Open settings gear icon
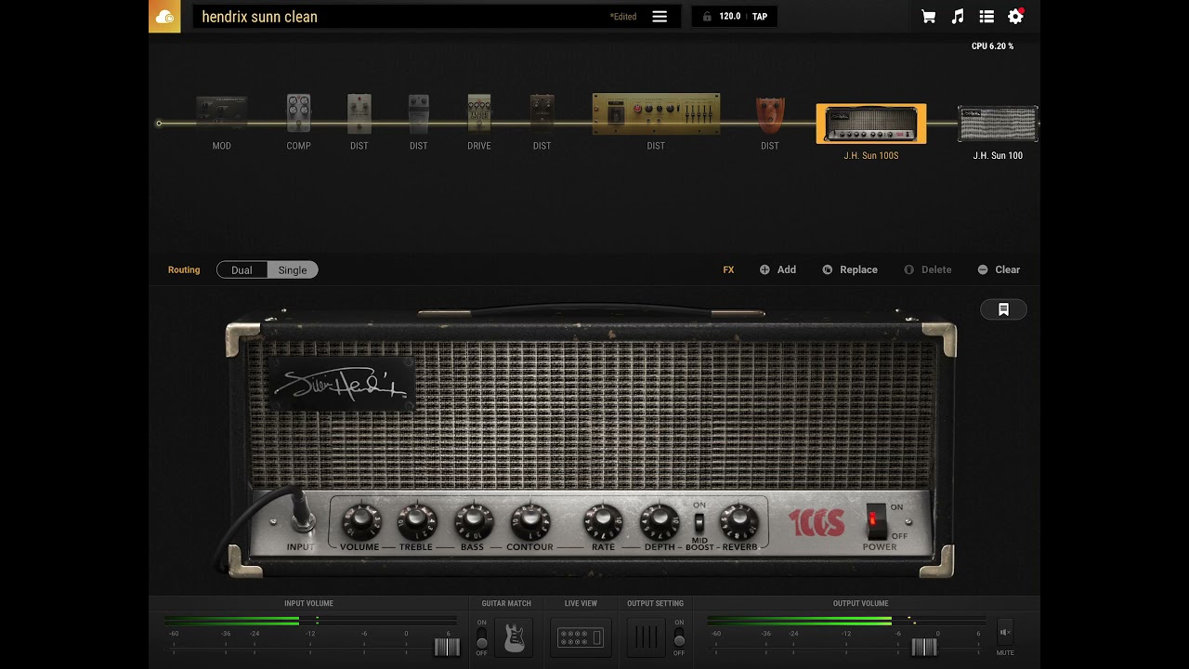The image size is (1189, 669). 1015,17
